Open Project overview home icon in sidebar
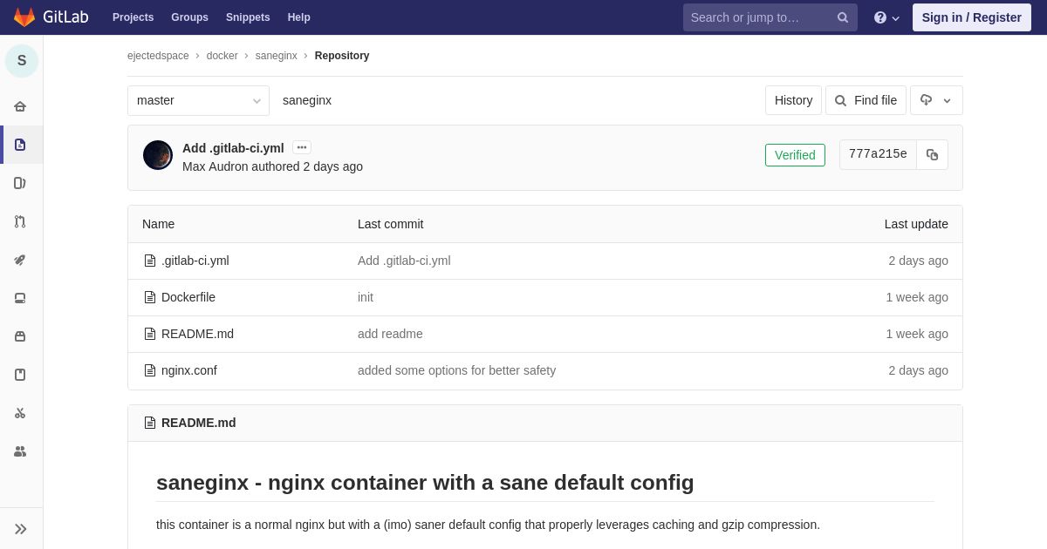Screen dimensions: 1047x549 coord(20,106)
